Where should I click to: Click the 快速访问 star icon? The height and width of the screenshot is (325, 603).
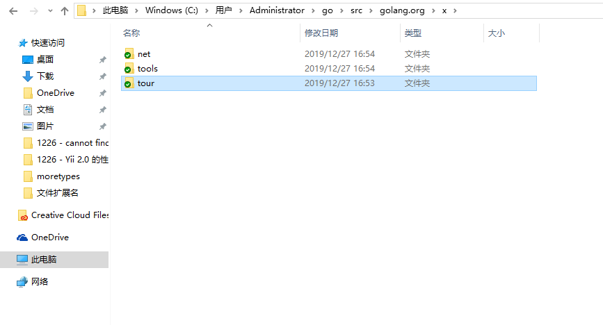pos(23,43)
